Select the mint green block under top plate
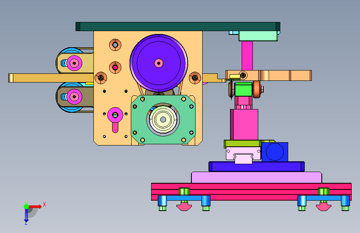 pyautogui.click(x=258, y=36)
